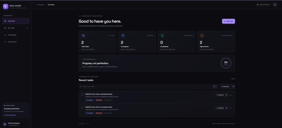The image size is (282, 128).
Task: Tick the first task's completion checkbox
Action: tap(82, 94)
